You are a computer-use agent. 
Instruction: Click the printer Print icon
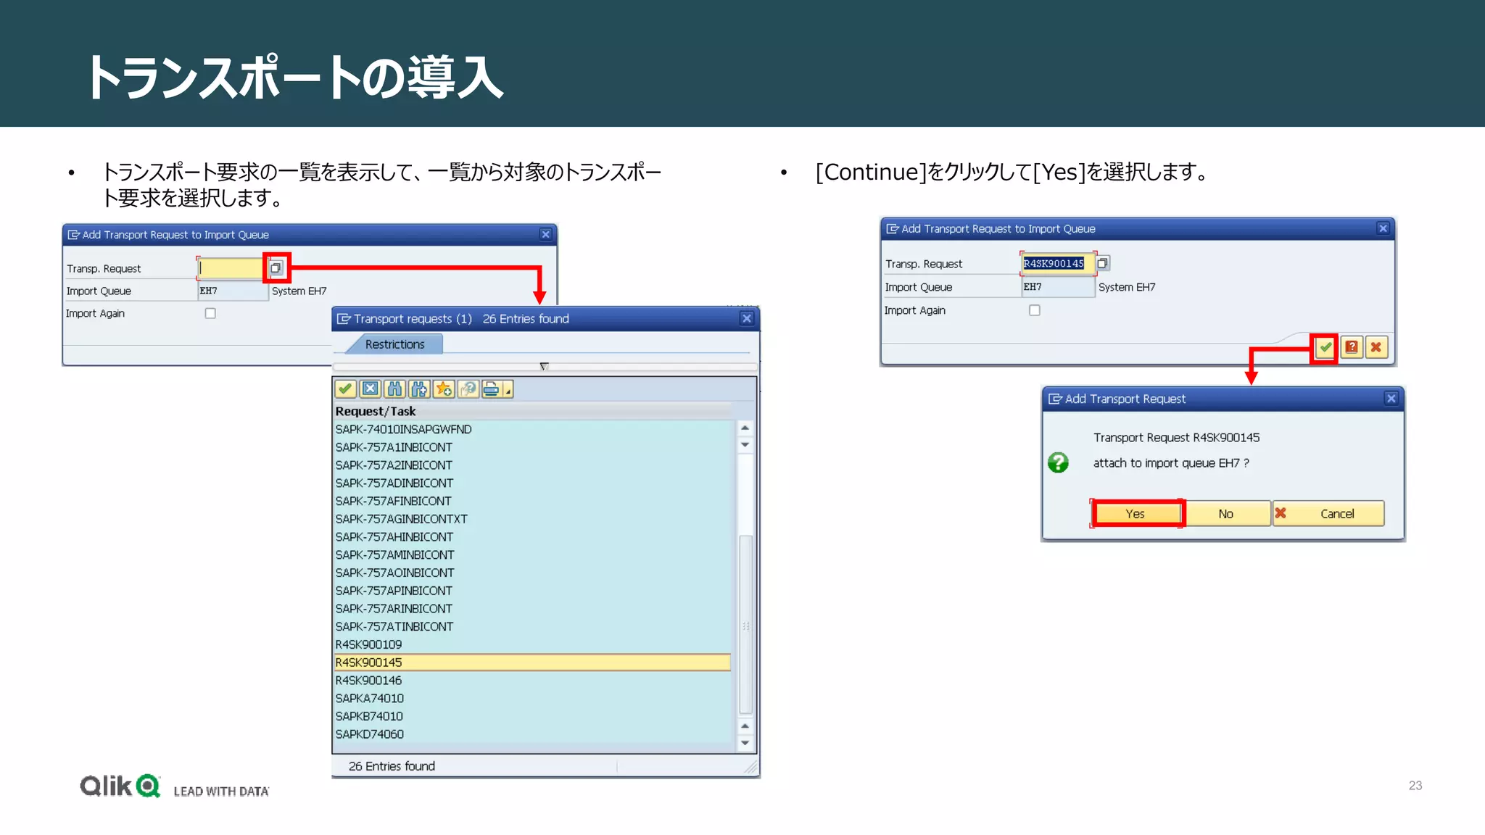click(x=491, y=389)
